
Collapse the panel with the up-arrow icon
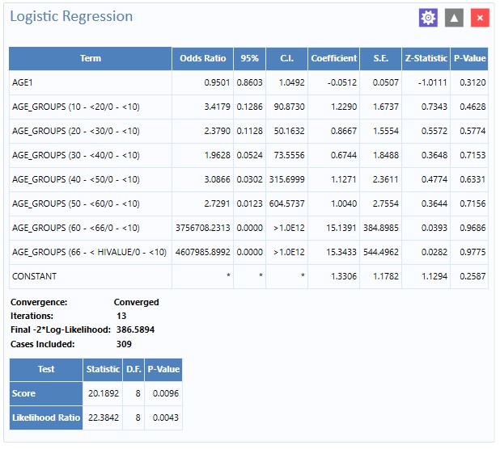pyautogui.click(x=454, y=18)
